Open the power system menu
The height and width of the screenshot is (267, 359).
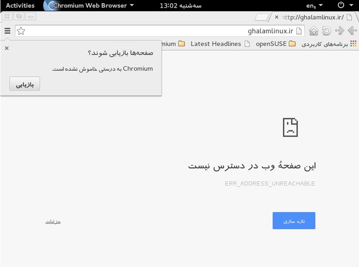pyautogui.click(x=345, y=5)
